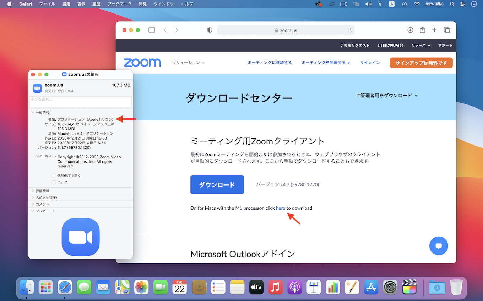
Task: Open the ブックマーク menu in menu bar
Action: (119, 4)
